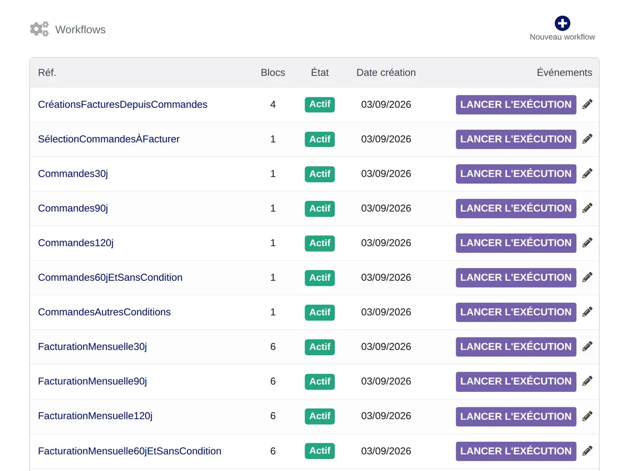Click the Réf. column header

pyautogui.click(x=47, y=72)
